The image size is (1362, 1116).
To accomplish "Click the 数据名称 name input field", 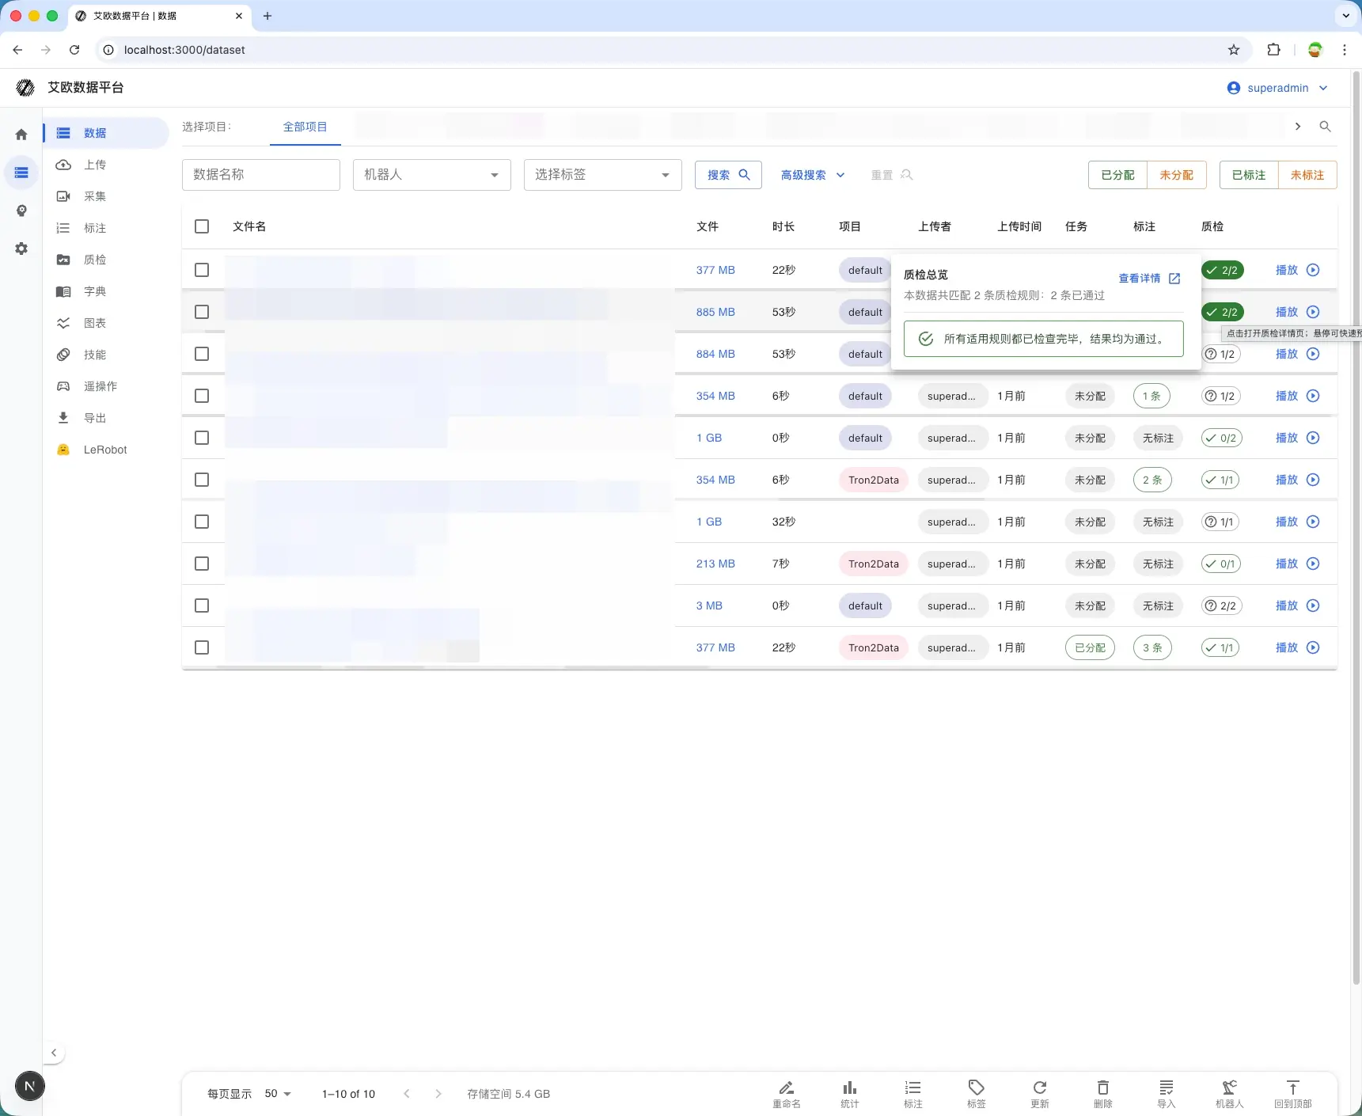I will pos(260,175).
